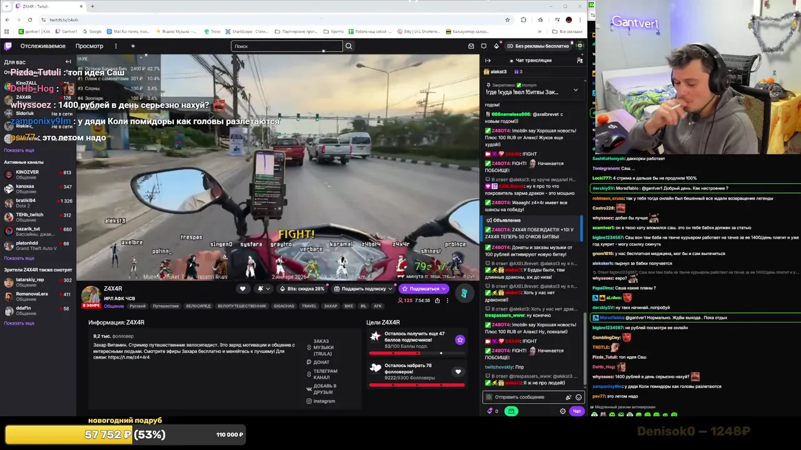Click Bits cheer icon in chat input

pos(568,397)
